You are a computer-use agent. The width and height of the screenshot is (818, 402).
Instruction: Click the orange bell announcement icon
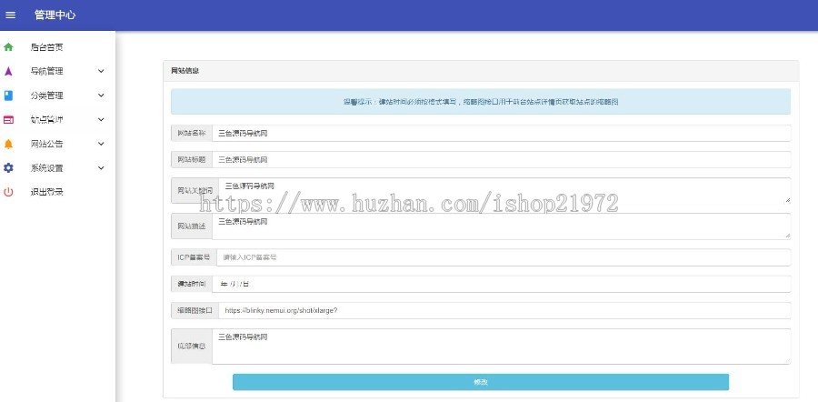click(8, 144)
